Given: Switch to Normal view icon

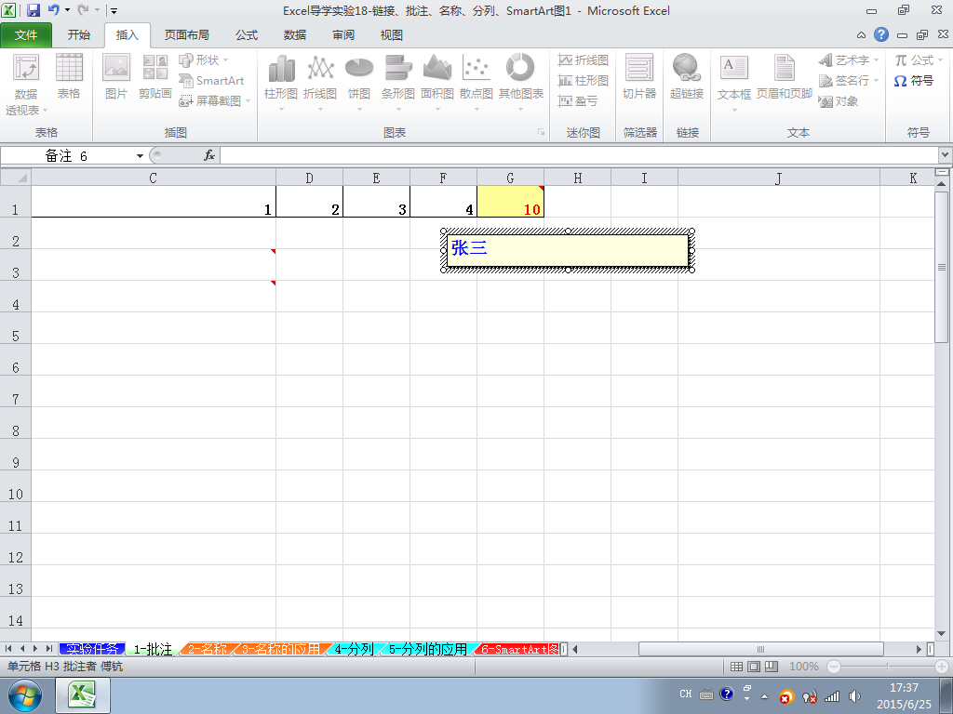Looking at the screenshot, I should click(x=736, y=667).
